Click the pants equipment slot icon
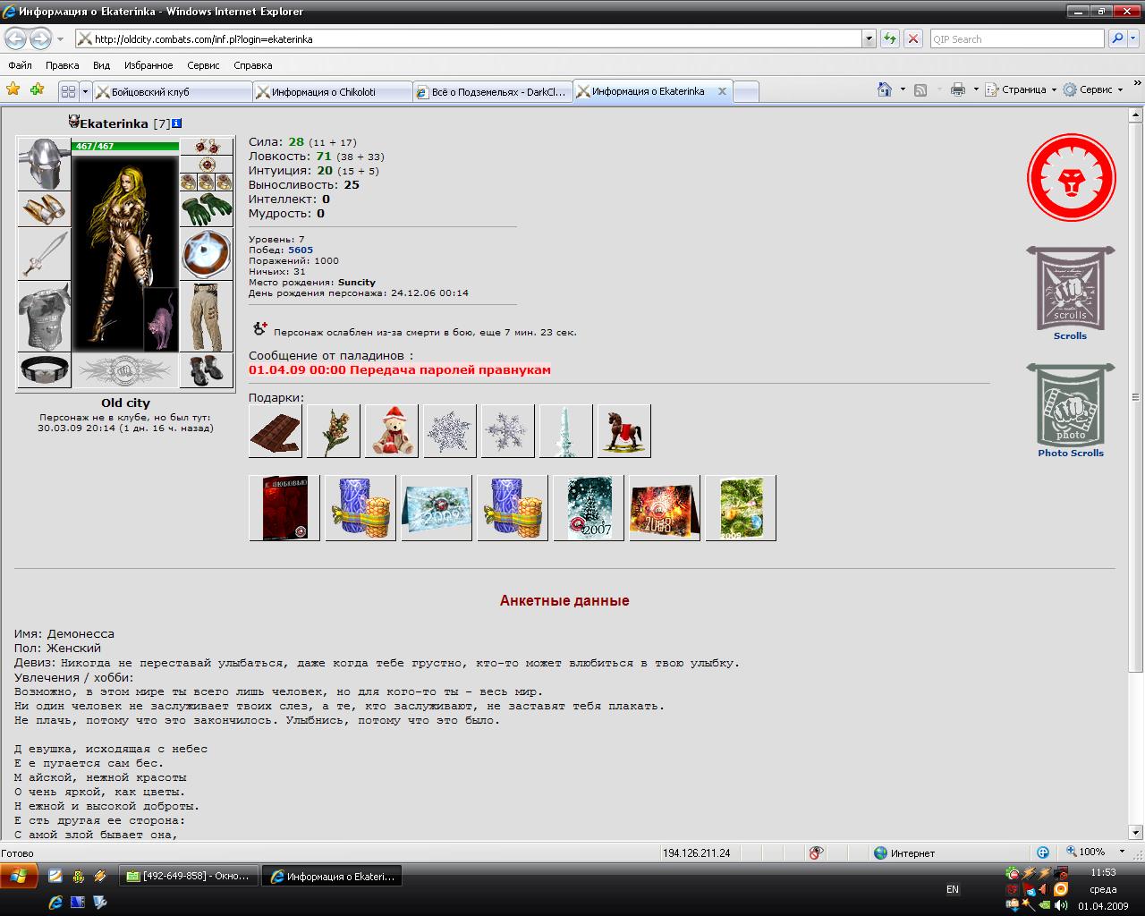The height and width of the screenshot is (916, 1145). (208, 317)
